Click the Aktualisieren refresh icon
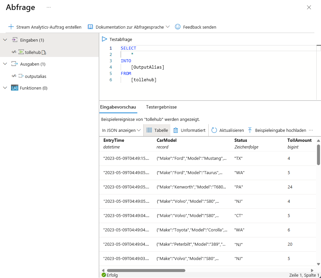The image size is (321, 278). 214,130
